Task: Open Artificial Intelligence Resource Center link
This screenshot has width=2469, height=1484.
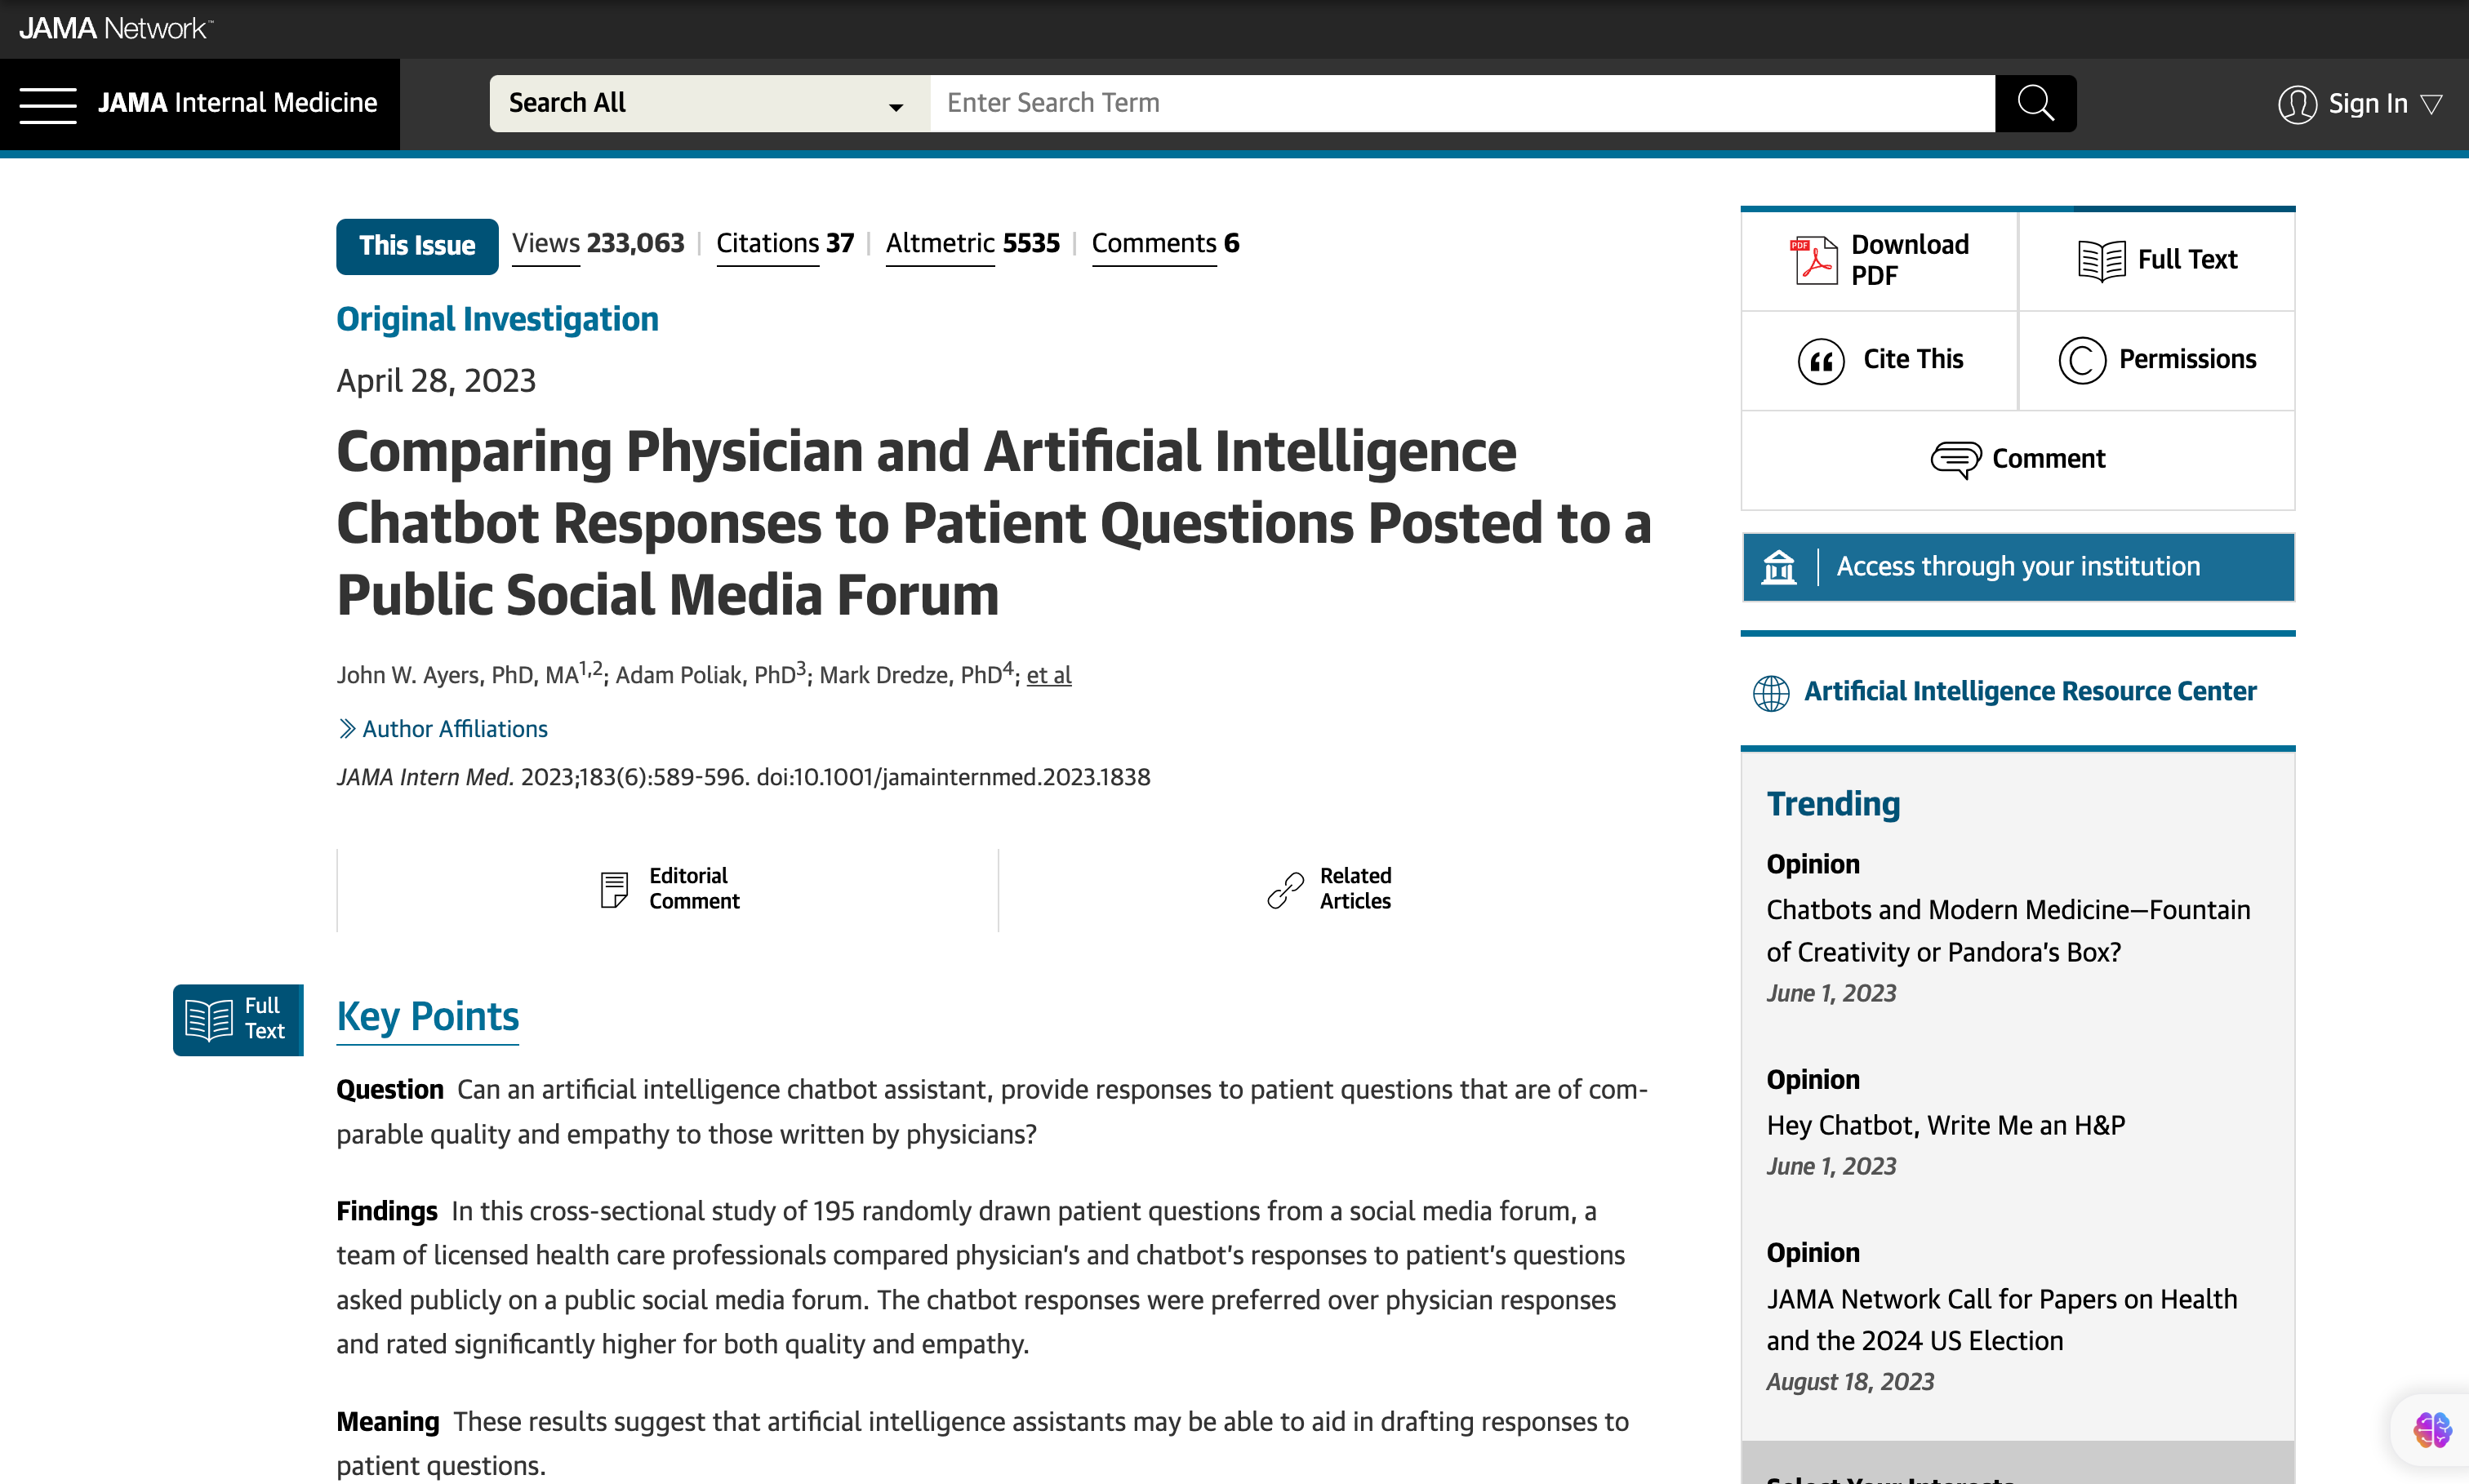Action: (x=2029, y=691)
